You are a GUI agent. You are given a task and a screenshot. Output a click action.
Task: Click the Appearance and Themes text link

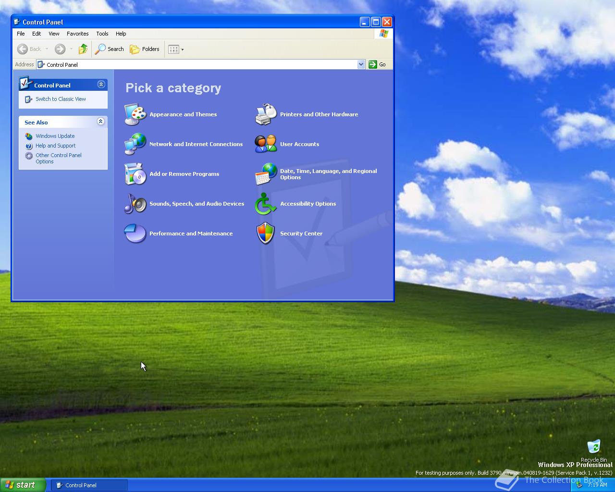(x=183, y=114)
